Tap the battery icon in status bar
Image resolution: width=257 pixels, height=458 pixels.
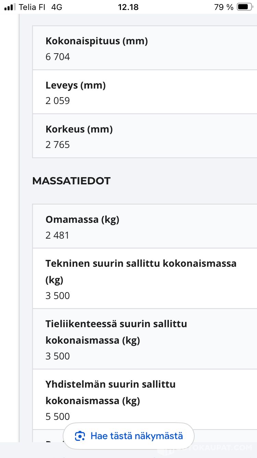(x=244, y=7)
